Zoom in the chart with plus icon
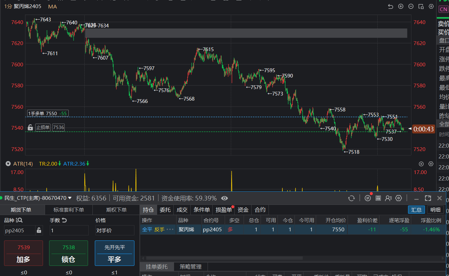Viewport: 449px width, 276px height. coord(401,6)
